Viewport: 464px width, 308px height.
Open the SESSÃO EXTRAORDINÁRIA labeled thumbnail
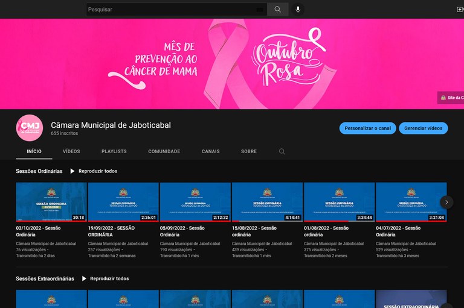click(x=411, y=299)
